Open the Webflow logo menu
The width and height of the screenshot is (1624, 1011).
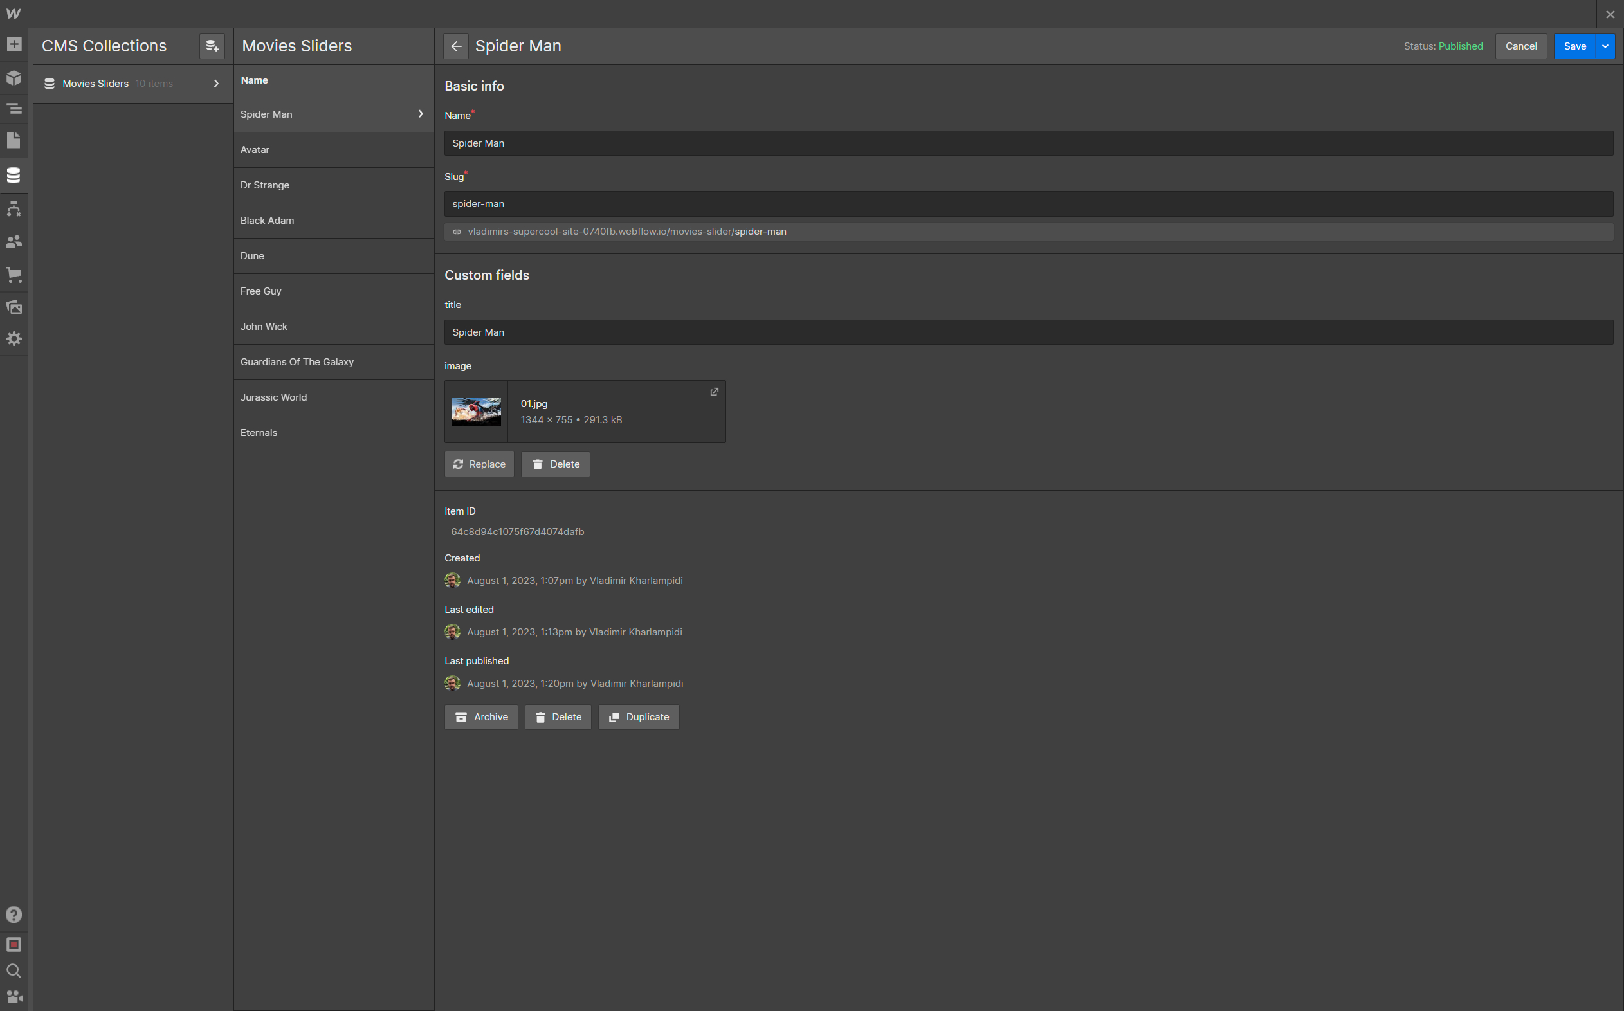14,14
